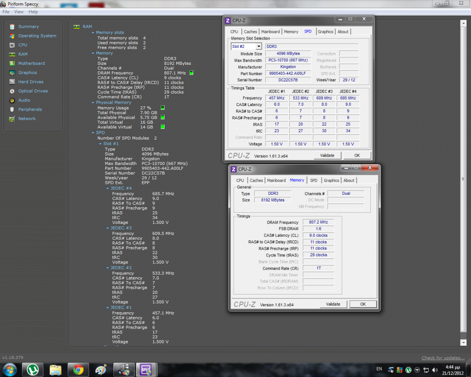The height and width of the screenshot is (377, 471).
Task: Click the EN language indicator in taskbar
Action: (379, 369)
